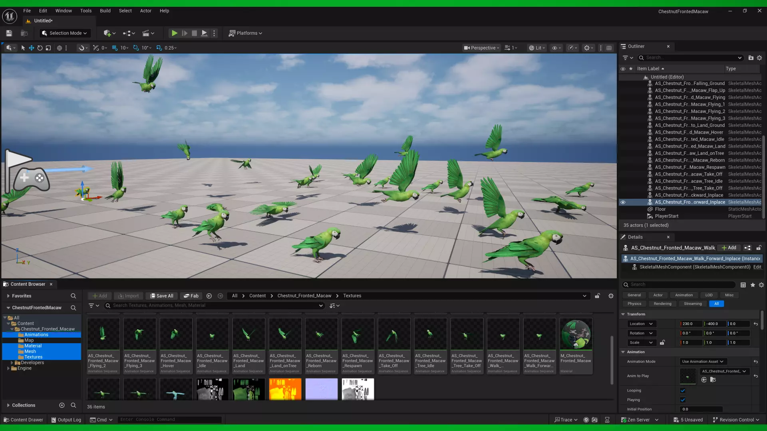767x431 pixels.
Task: Click the Play in editor button
Action: click(x=174, y=33)
